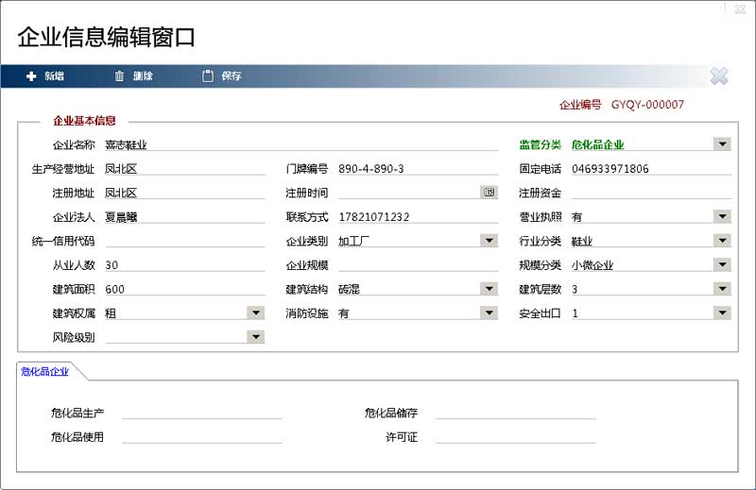Expand the 风险级别 dropdown arrow
The height and width of the screenshot is (490, 756).
click(x=255, y=336)
